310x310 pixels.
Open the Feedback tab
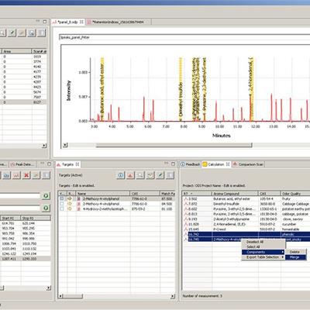[x=191, y=164]
